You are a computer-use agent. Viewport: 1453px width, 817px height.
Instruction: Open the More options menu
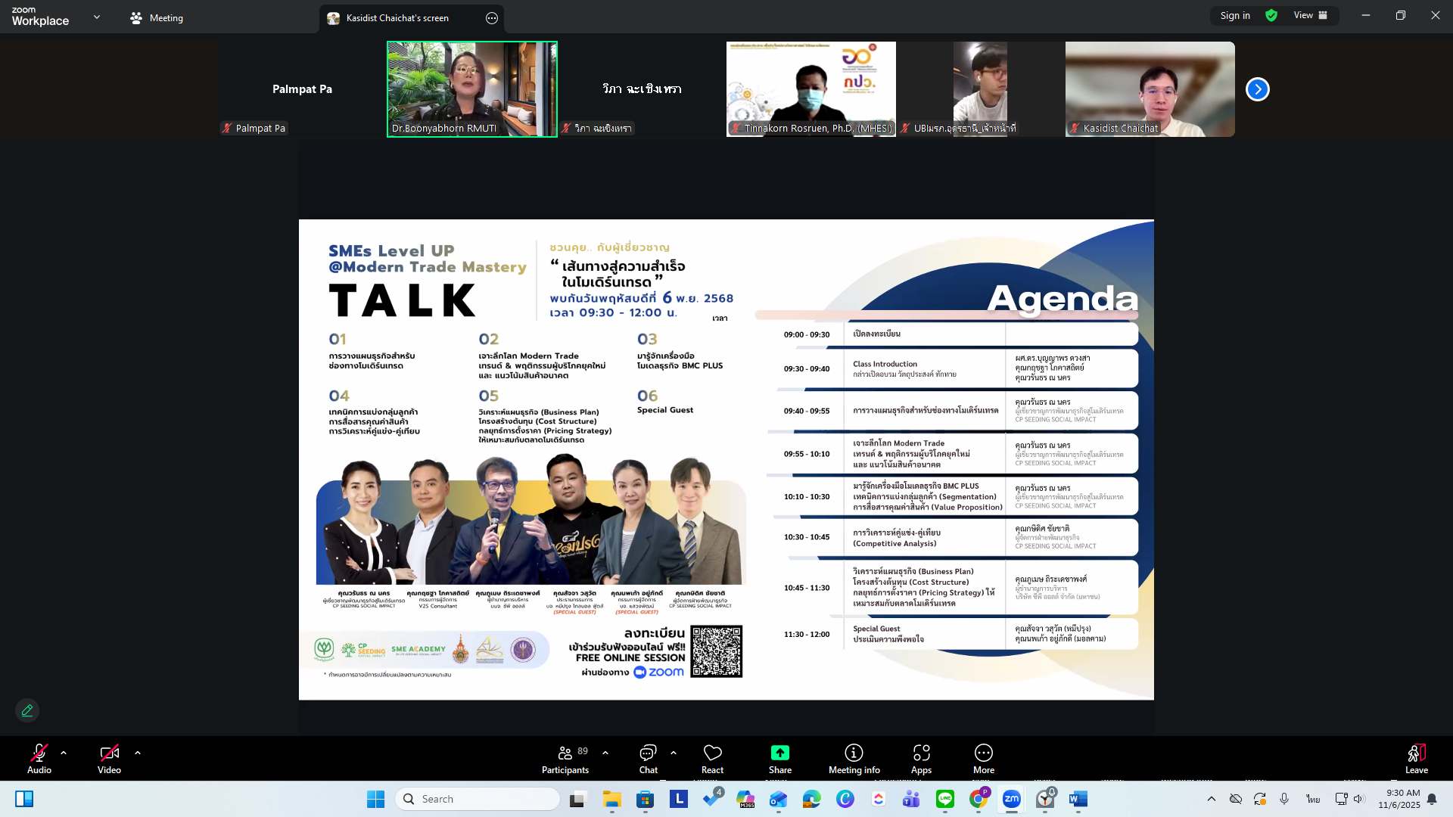coord(983,759)
